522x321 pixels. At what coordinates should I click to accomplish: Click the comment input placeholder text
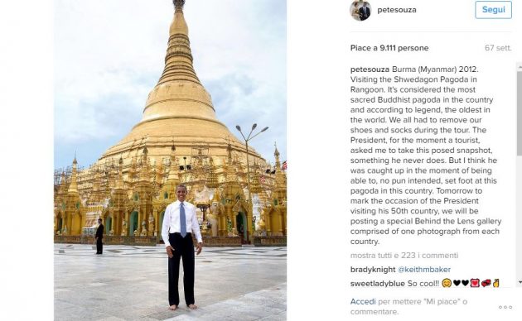pos(408,307)
